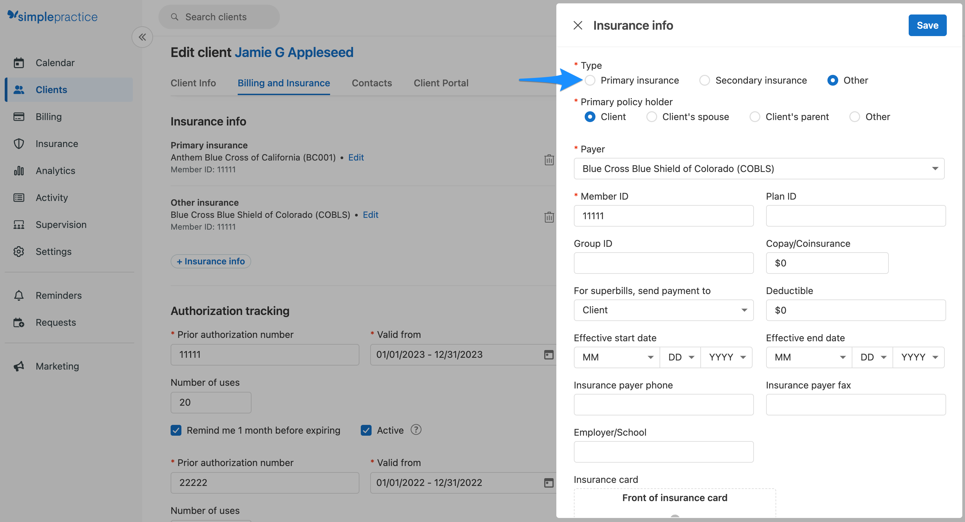The image size is (965, 522).
Task: Close the Insurance info panel
Action: [578, 25]
